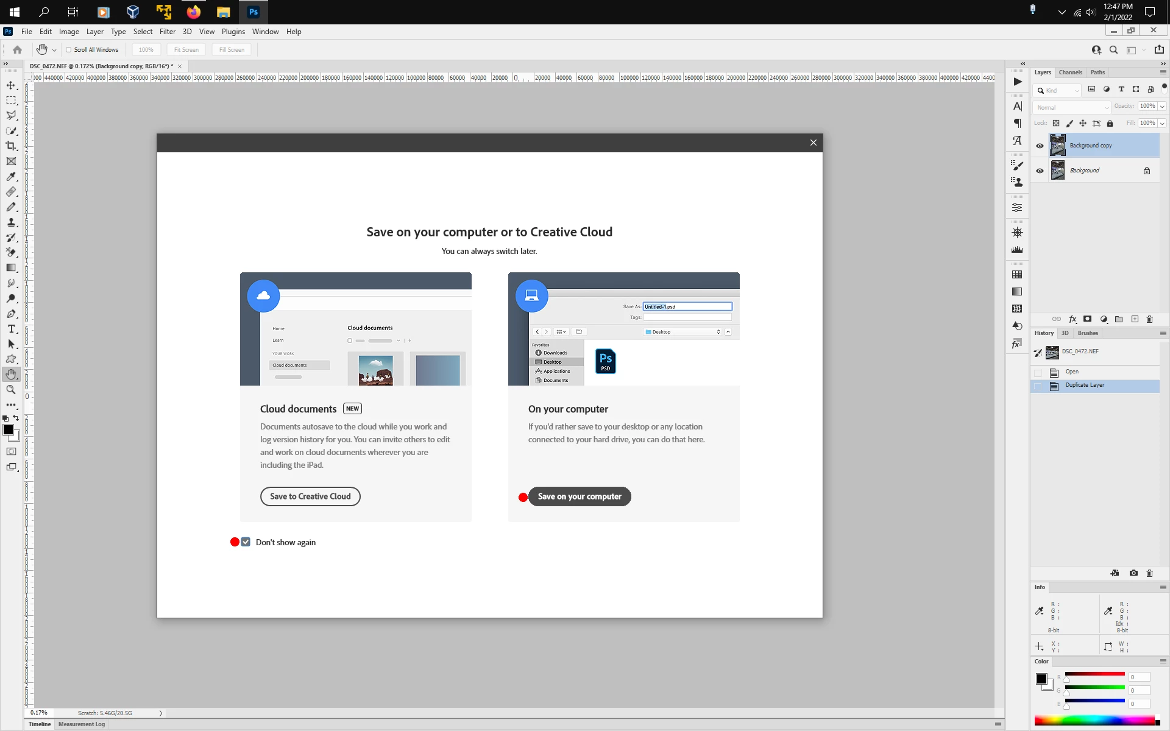
Task: Expand the Normal blend mode dropdown
Action: pyautogui.click(x=1072, y=107)
